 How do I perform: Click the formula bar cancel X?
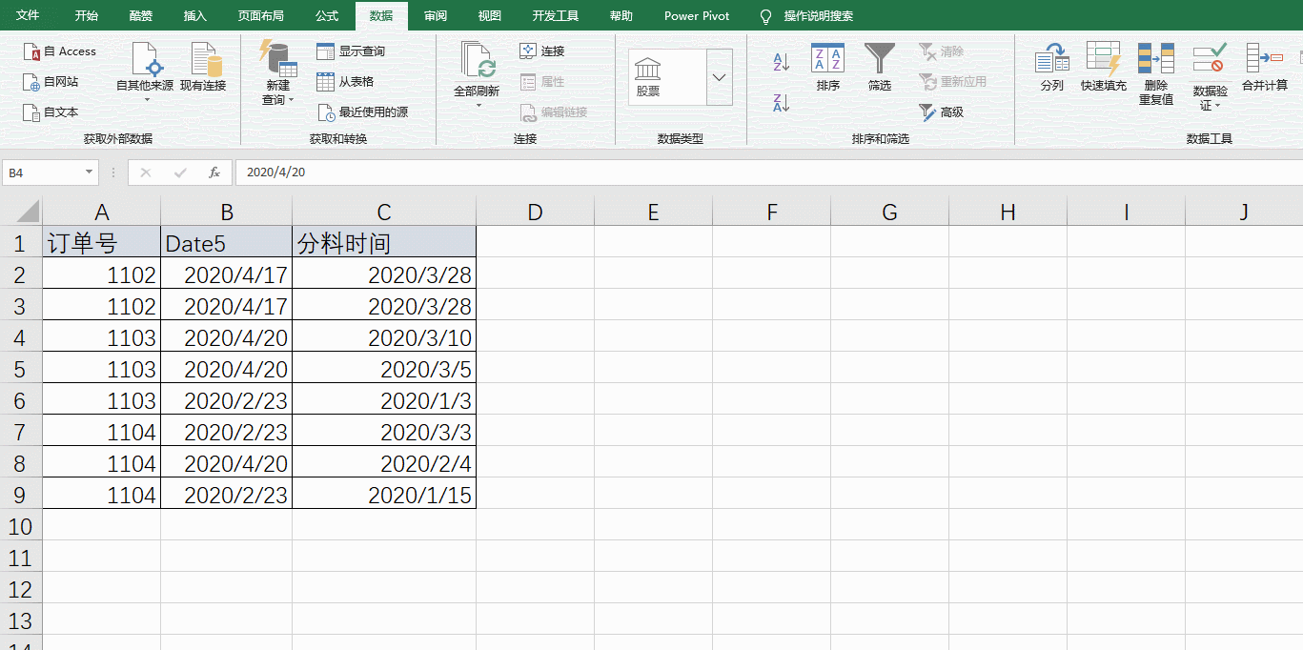[x=146, y=173]
